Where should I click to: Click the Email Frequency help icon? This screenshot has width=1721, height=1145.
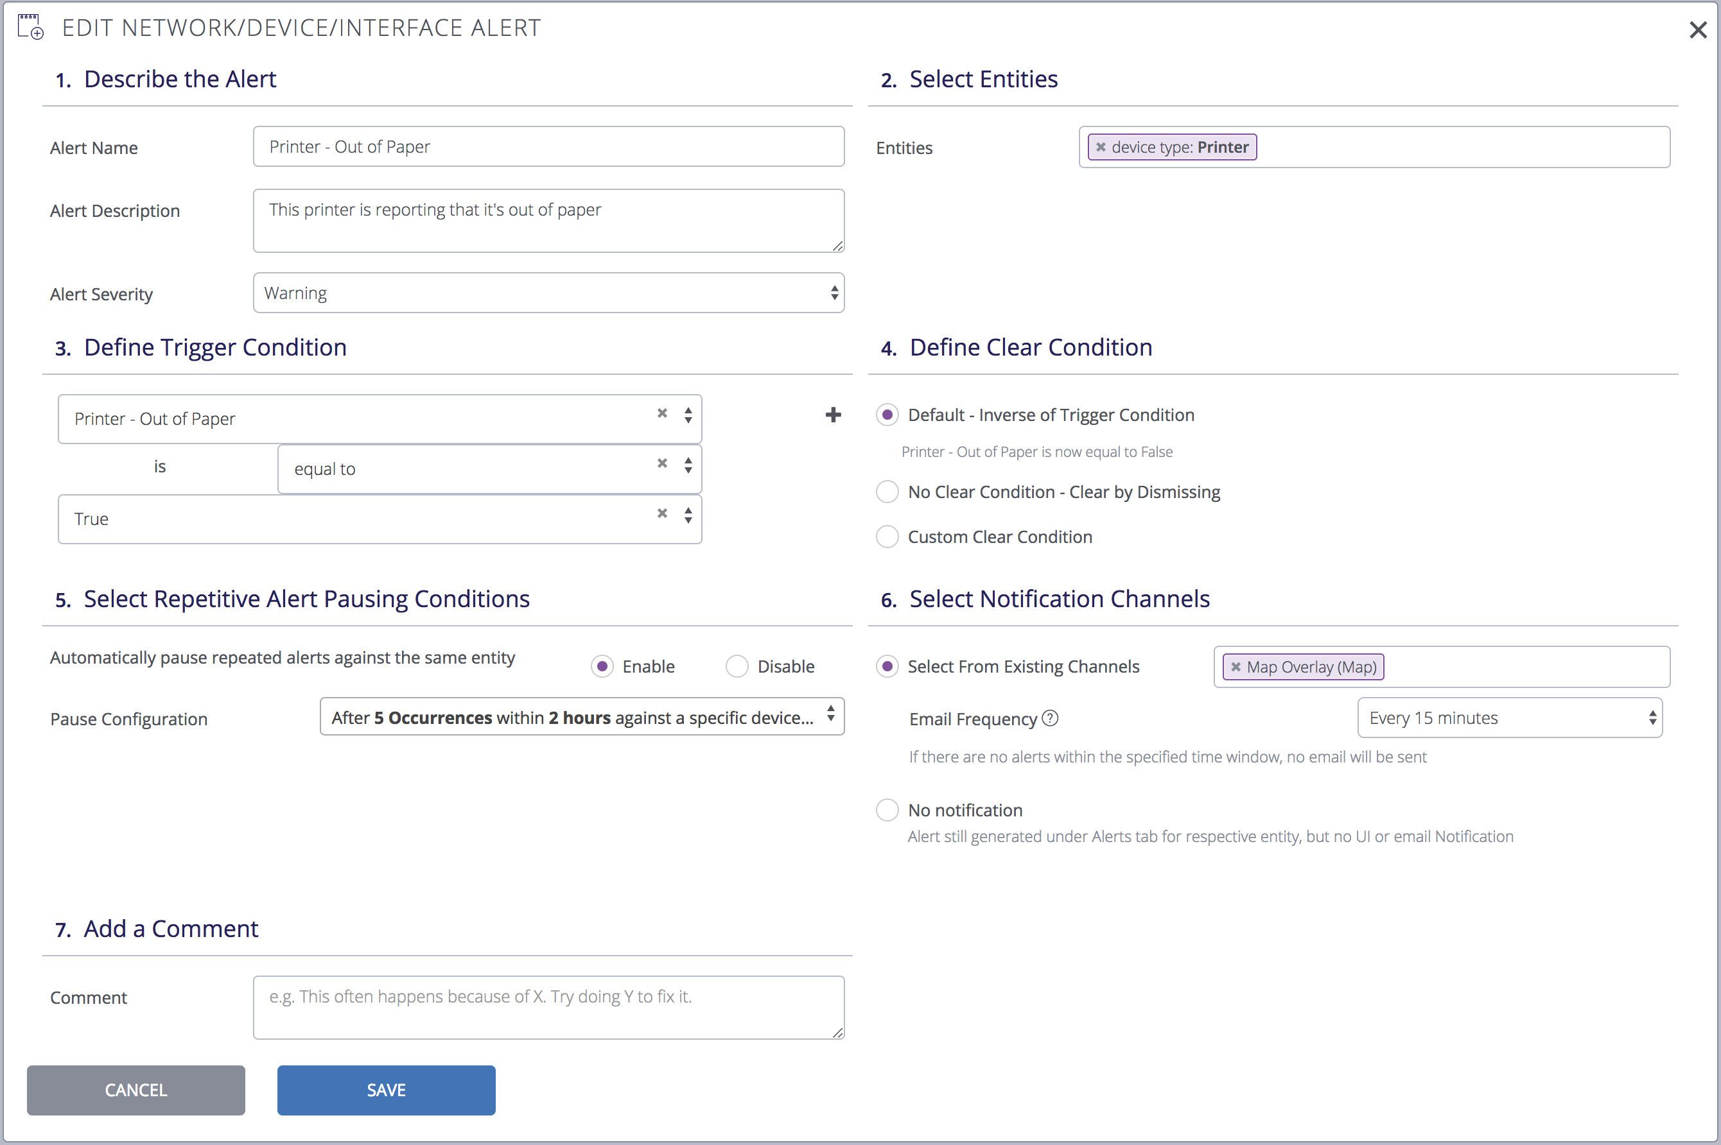1050,718
